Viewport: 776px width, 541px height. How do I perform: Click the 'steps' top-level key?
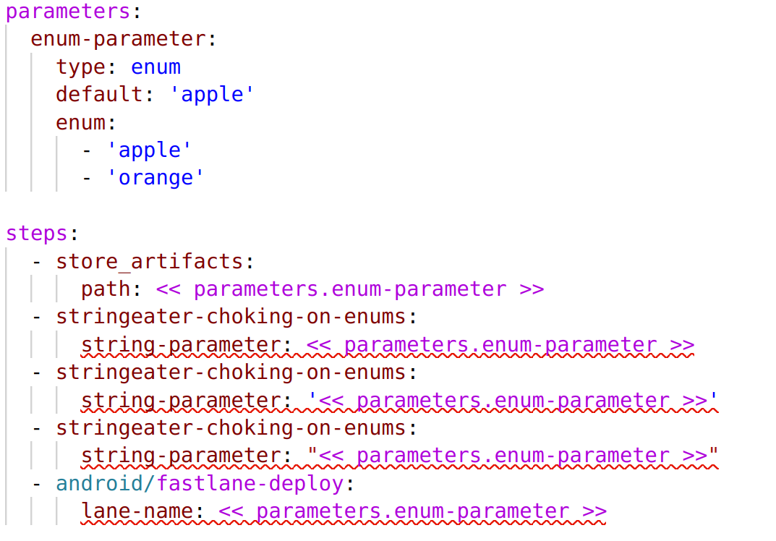pyautogui.click(x=37, y=234)
